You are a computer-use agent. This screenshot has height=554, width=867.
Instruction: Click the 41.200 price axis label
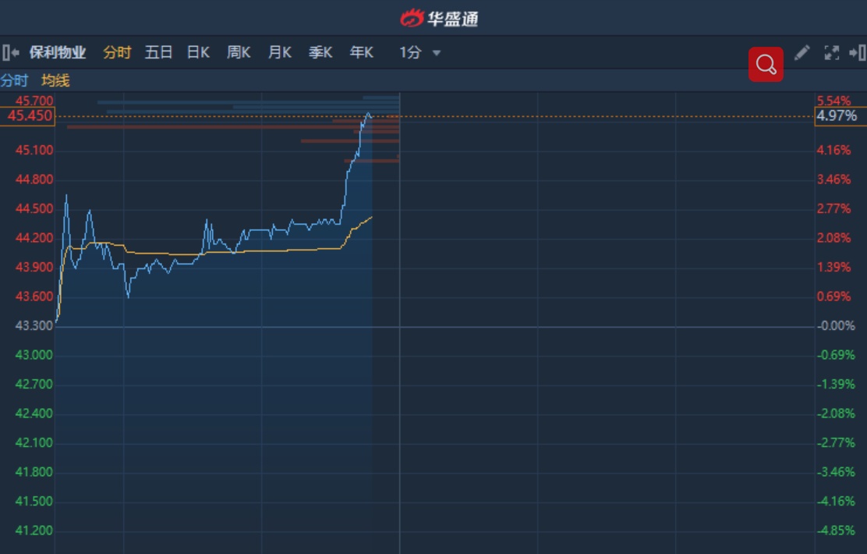tap(34, 531)
